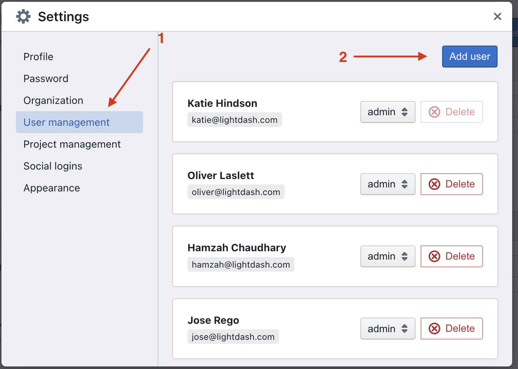Open Appearance settings
This screenshot has width=518, height=369.
52,188
